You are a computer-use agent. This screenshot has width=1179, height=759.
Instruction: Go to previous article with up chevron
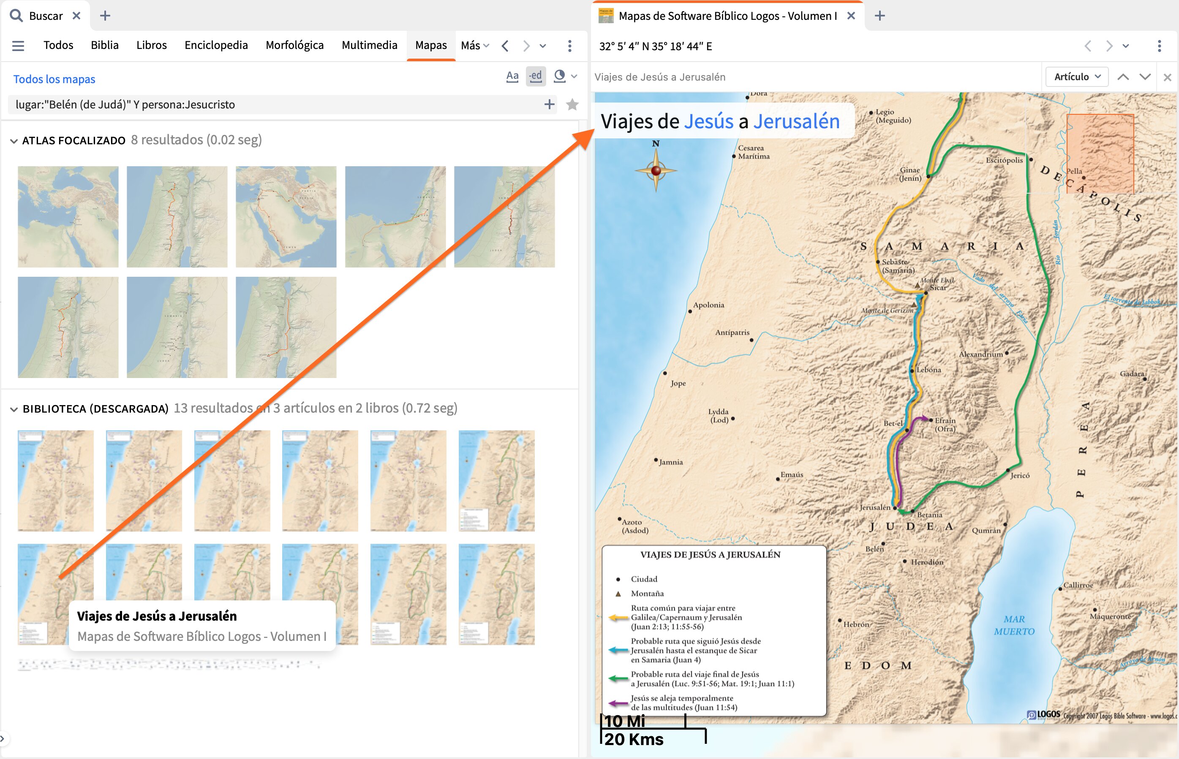pos(1123,77)
